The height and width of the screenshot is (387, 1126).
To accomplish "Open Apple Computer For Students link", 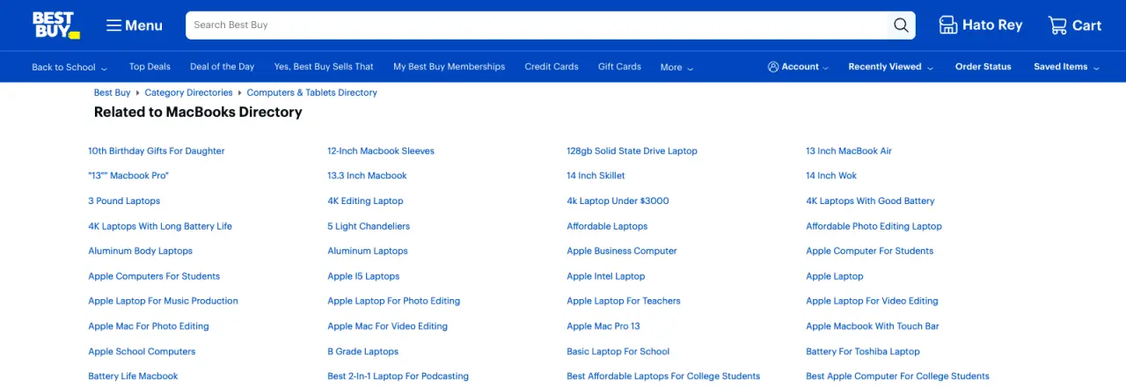I will [869, 252].
